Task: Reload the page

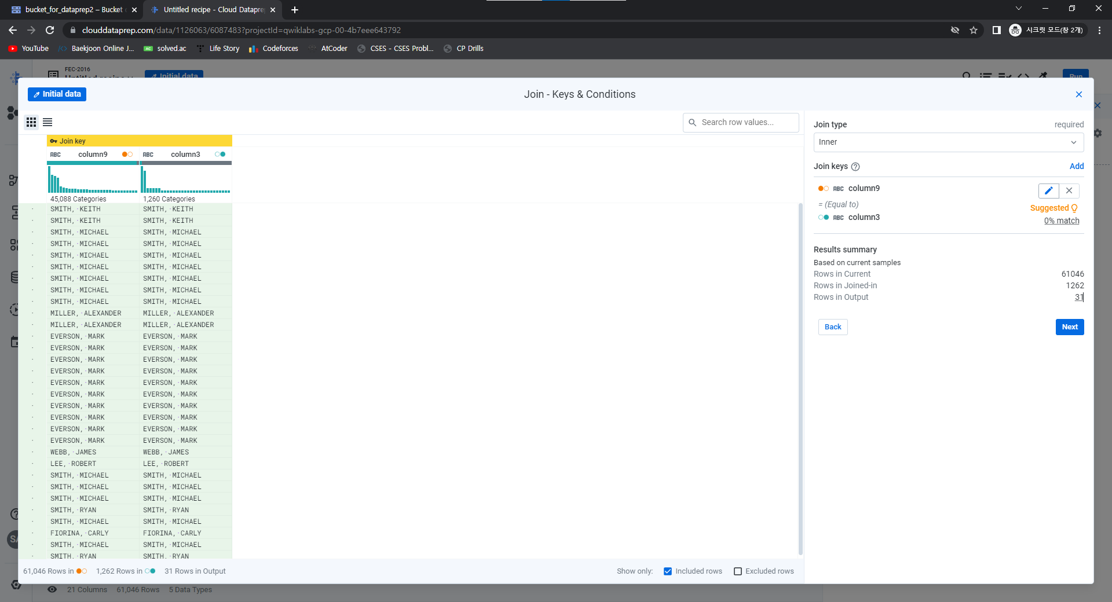Action: tap(50, 30)
